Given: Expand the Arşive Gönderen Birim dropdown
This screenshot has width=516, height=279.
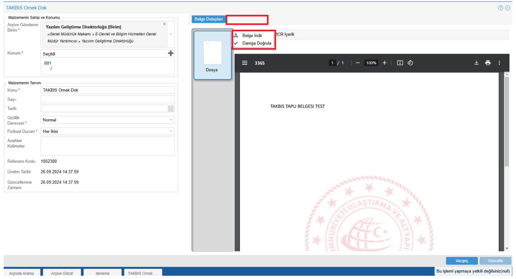Looking at the screenshot, I should (171, 34).
